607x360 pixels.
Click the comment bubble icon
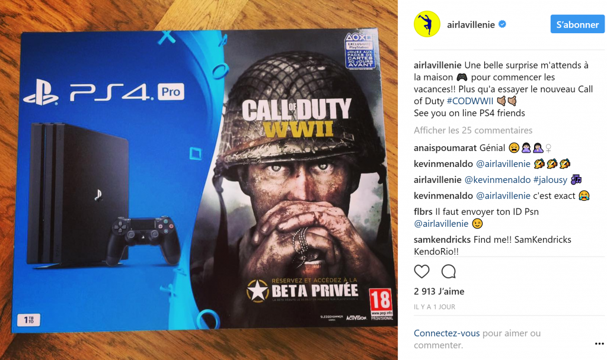(x=448, y=272)
